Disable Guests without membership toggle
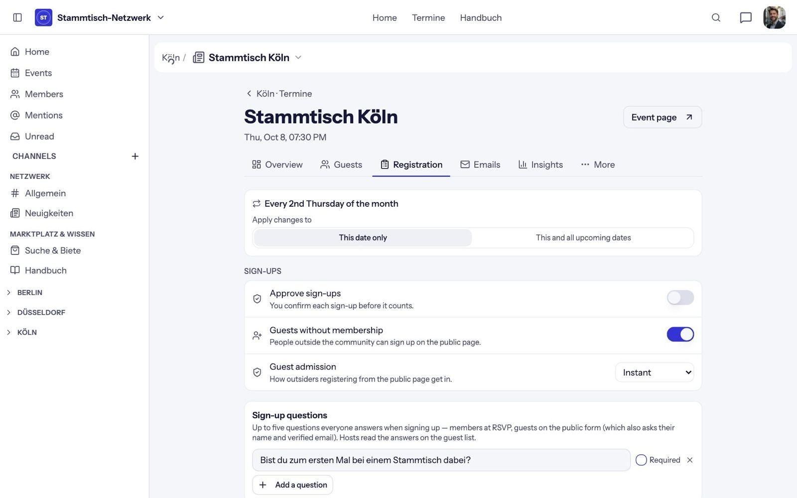 (x=680, y=334)
